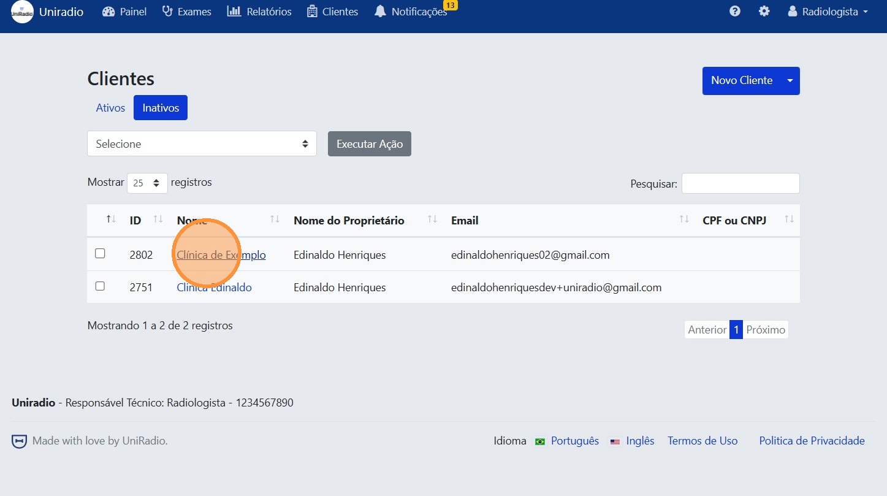
Task: Open the Radiologista user menu
Action: click(828, 12)
